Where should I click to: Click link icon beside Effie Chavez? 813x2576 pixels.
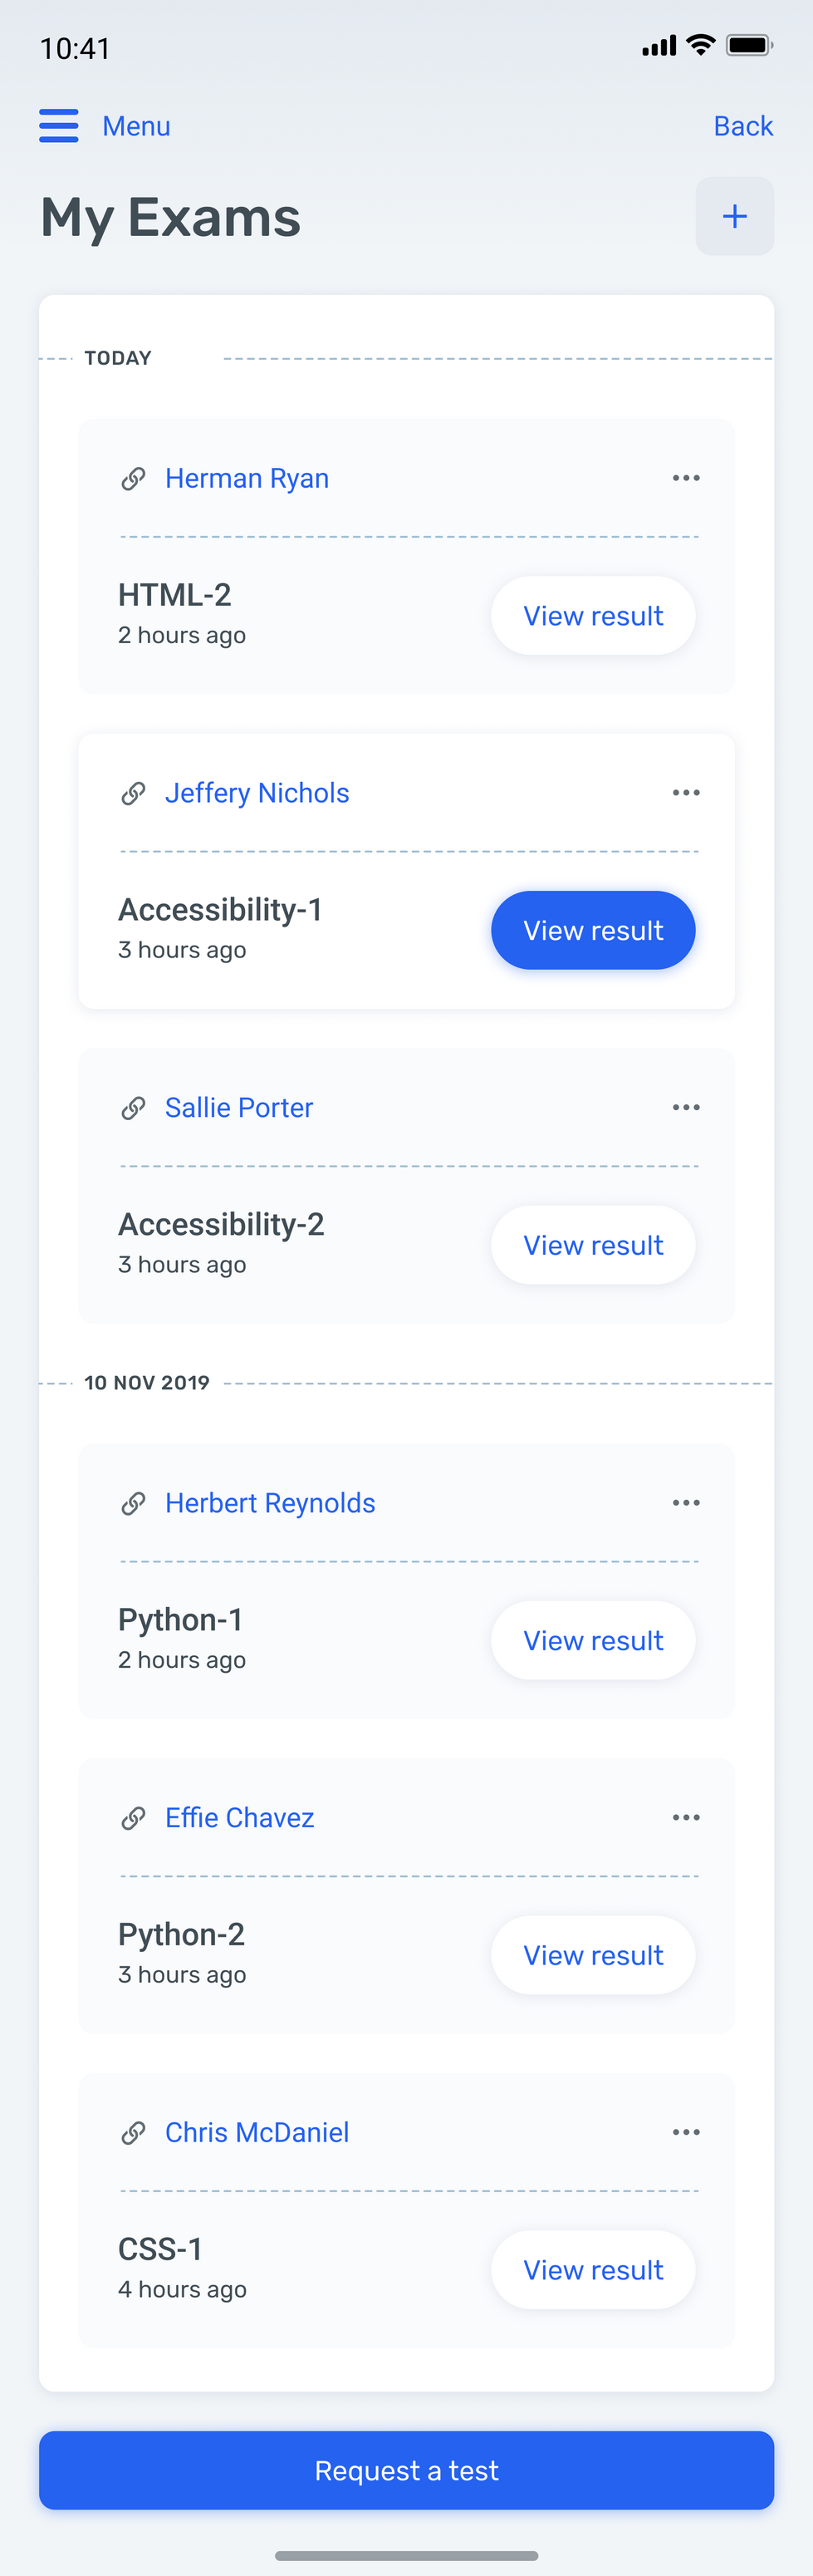pyautogui.click(x=134, y=1818)
